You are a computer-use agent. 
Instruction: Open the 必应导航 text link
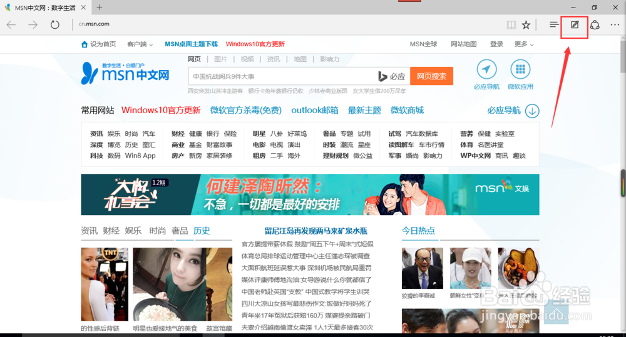(504, 111)
